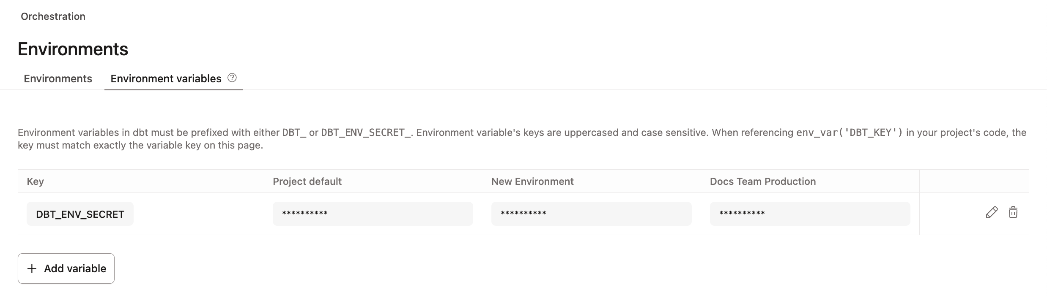The image size is (1047, 298).
Task: Select the Docs Team Production secret field
Action: (809, 213)
